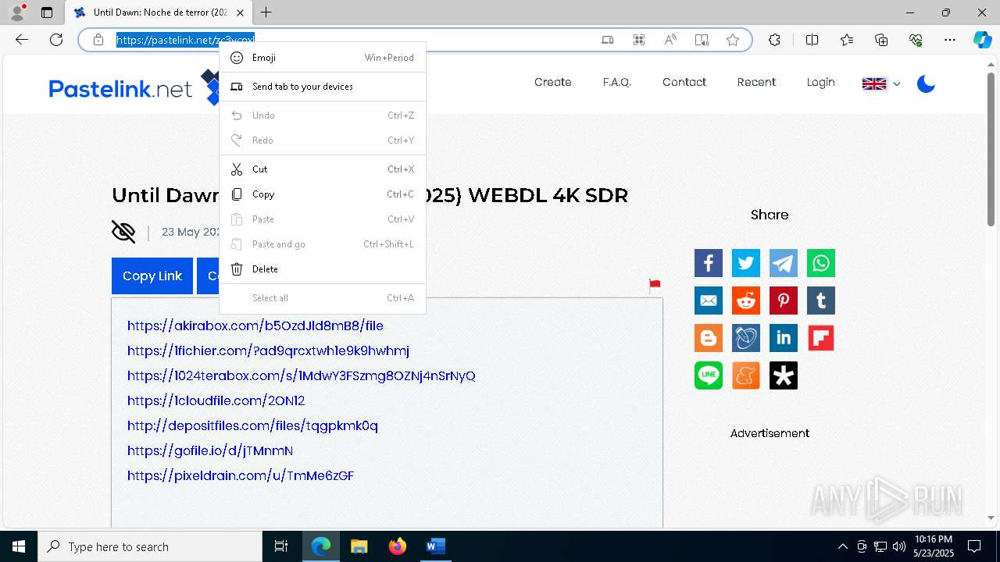Share paste on Pinterest
Screen dimensions: 1000x562
click(784, 301)
